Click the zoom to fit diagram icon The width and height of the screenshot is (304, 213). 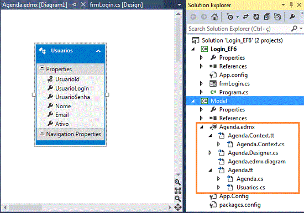point(178,191)
